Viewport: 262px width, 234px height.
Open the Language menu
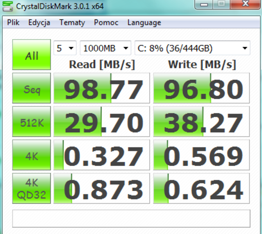[x=144, y=23]
